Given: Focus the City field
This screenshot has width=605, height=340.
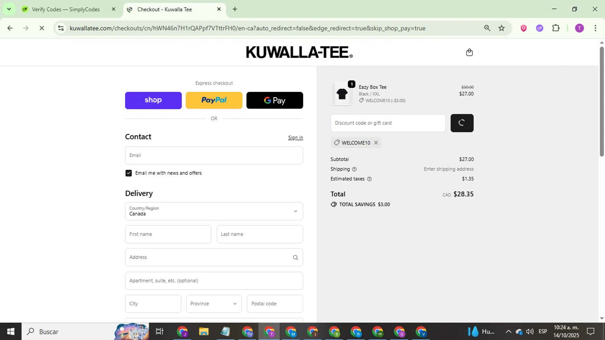Looking at the screenshot, I should [153, 304].
